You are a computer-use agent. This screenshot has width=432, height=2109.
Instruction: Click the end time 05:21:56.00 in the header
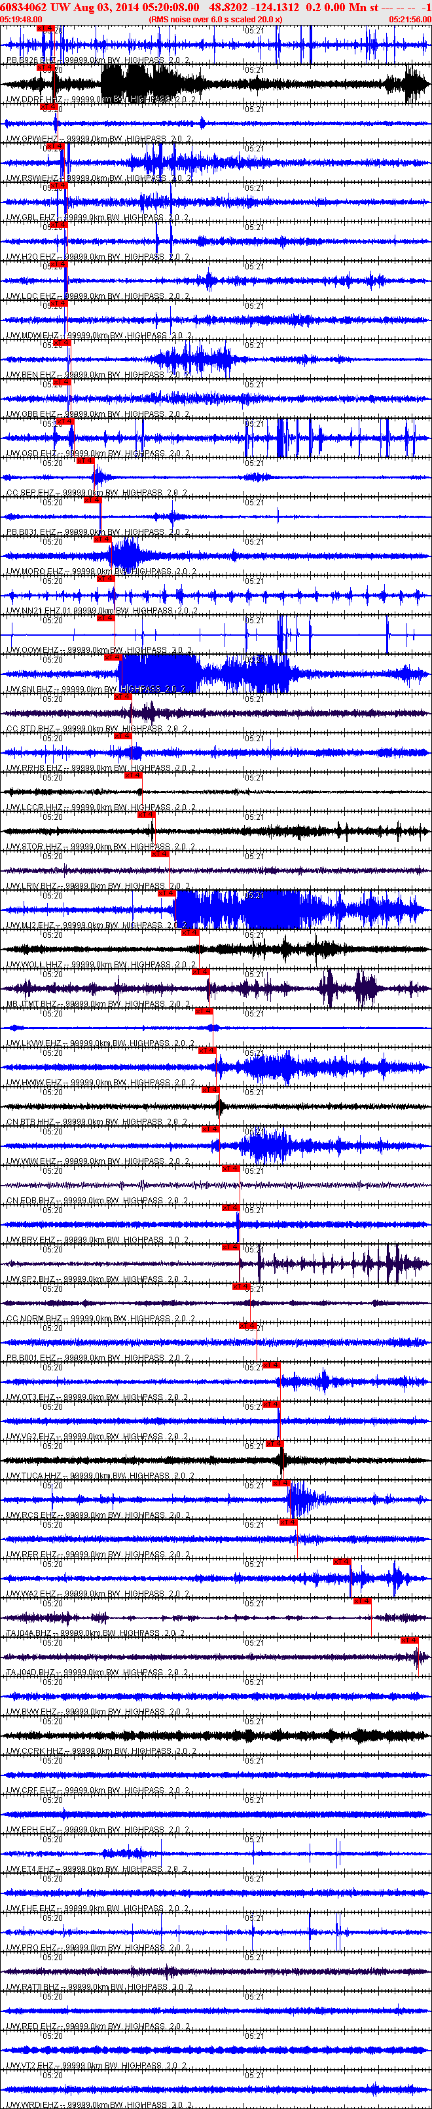click(x=410, y=20)
